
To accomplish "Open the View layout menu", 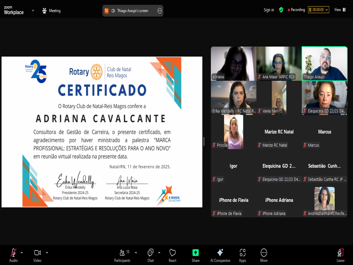I will pyautogui.click(x=337, y=10).
